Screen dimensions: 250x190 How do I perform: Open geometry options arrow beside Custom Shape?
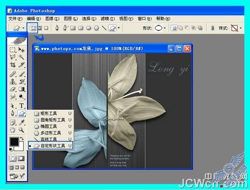pyautogui.click(x=119, y=28)
